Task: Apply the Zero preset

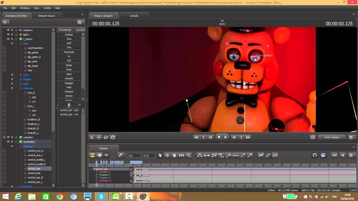Action: point(69,39)
